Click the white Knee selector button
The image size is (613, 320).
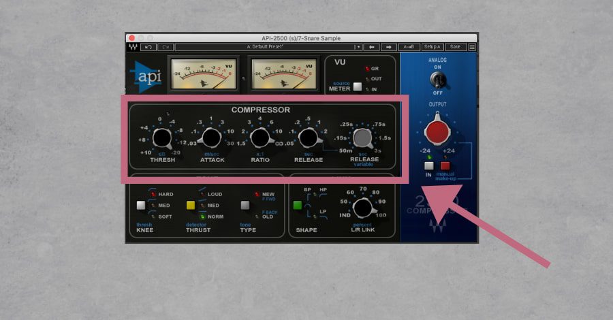141,205
